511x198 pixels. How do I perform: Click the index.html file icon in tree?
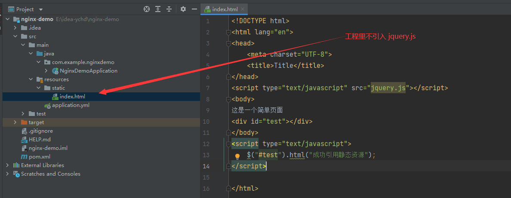click(55, 96)
